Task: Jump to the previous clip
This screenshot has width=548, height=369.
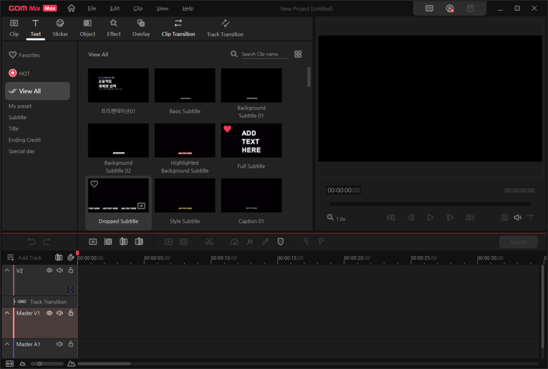Action: (x=391, y=218)
